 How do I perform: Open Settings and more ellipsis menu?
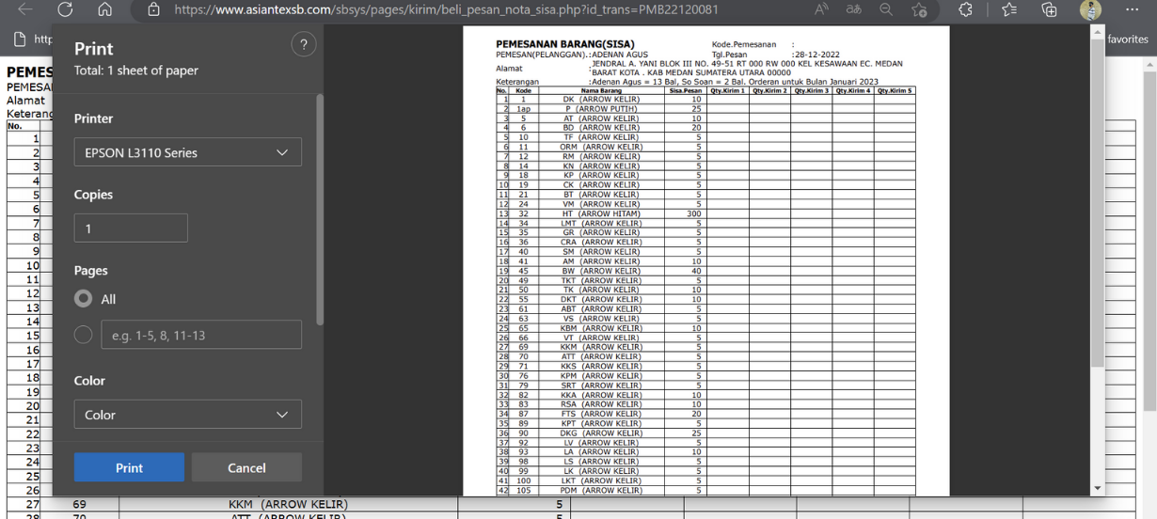point(1132,9)
